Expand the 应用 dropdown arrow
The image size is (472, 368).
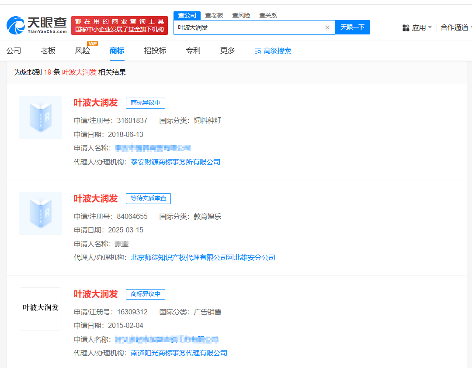[430, 27]
